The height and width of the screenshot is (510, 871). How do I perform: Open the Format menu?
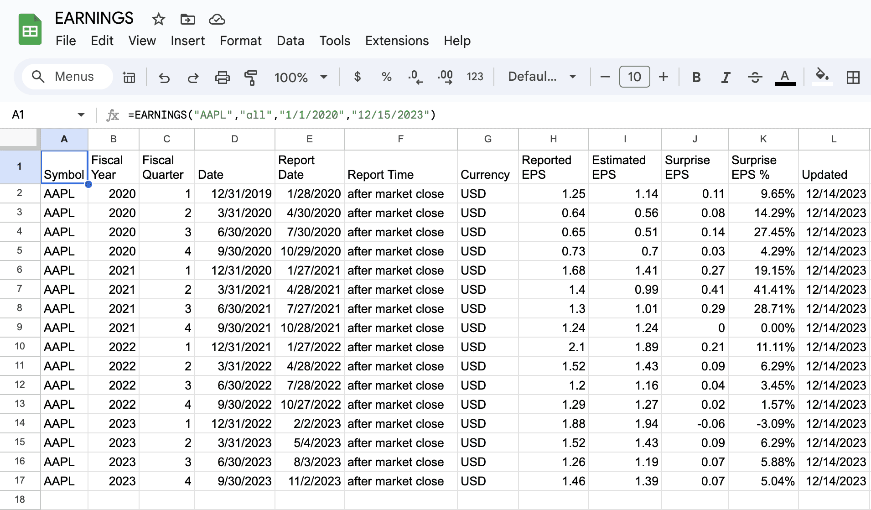coord(240,41)
